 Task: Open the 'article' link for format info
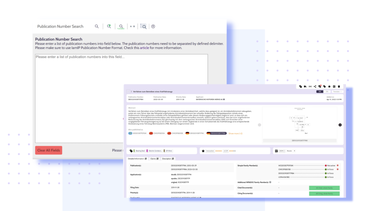(x=144, y=48)
